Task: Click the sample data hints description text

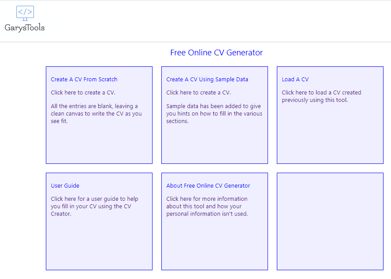Action: (x=213, y=113)
